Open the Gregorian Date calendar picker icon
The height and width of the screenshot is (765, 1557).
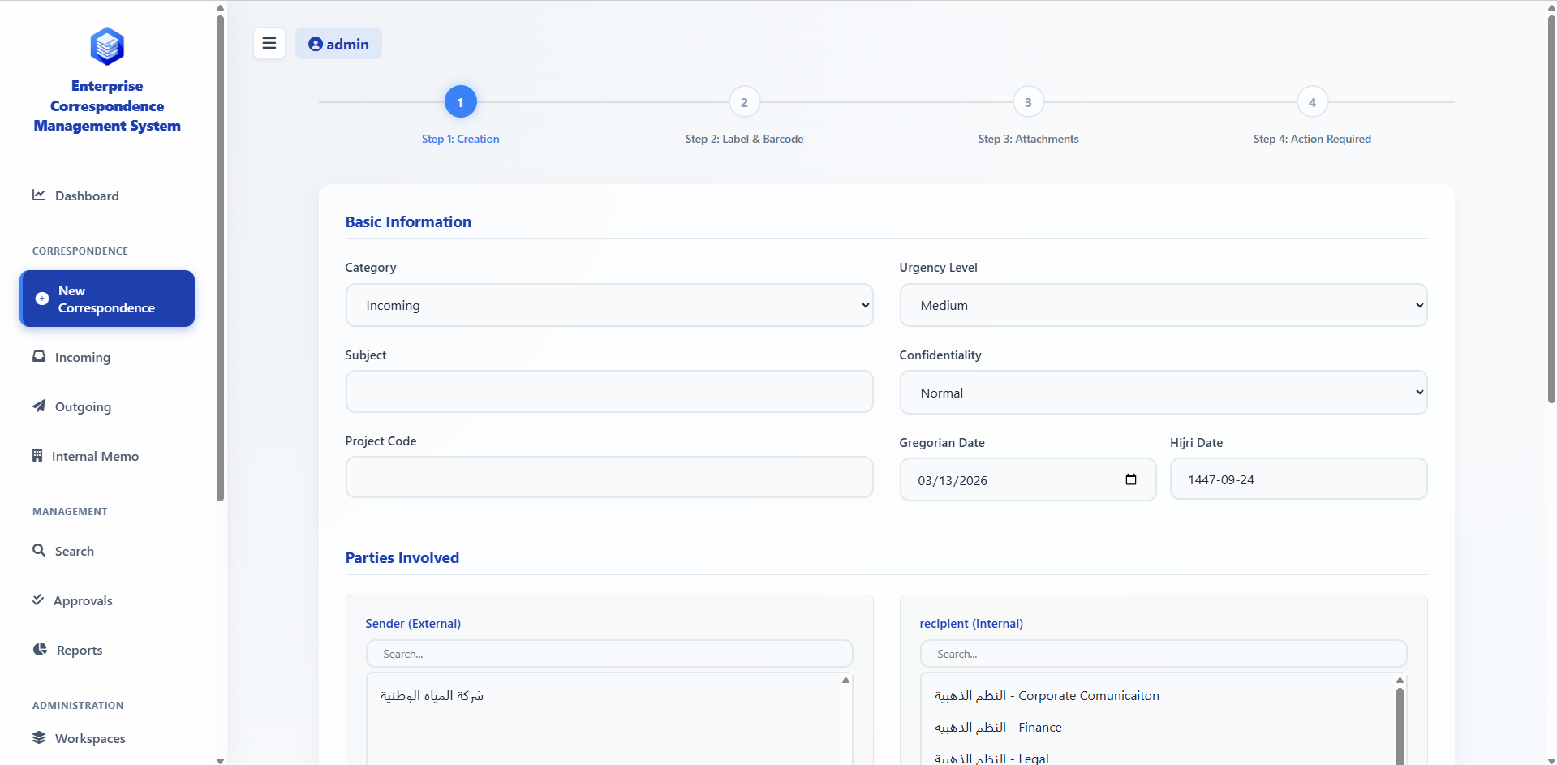(x=1130, y=479)
